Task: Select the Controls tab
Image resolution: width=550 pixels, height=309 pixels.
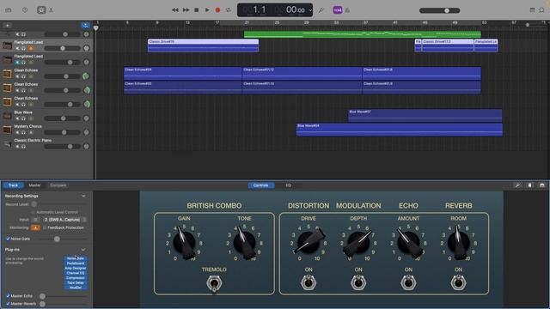Action: (260, 185)
